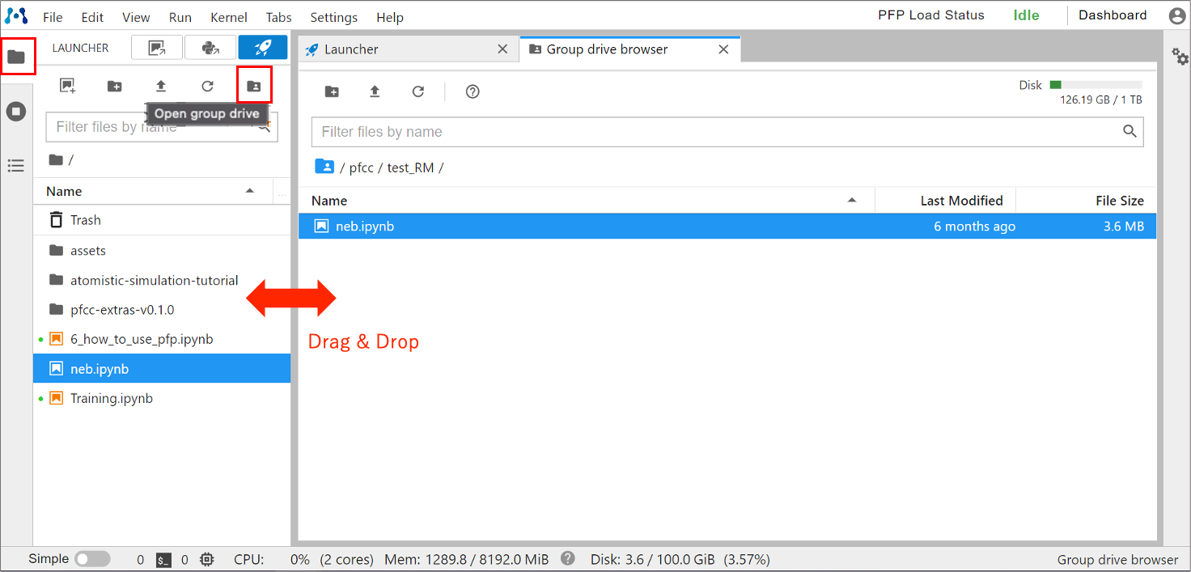Upload files to the group drive
The width and height of the screenshot is (1191, 572).
pos(375,91)
